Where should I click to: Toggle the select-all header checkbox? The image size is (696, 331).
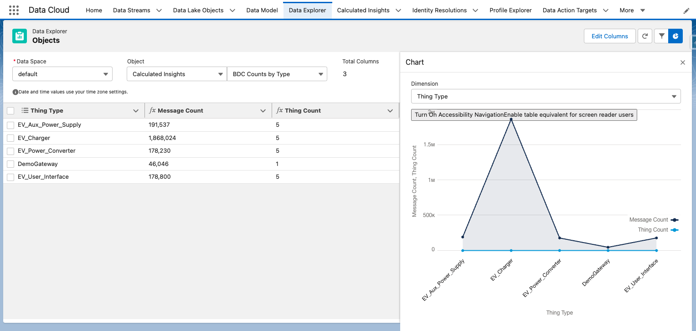click(10, 111)
